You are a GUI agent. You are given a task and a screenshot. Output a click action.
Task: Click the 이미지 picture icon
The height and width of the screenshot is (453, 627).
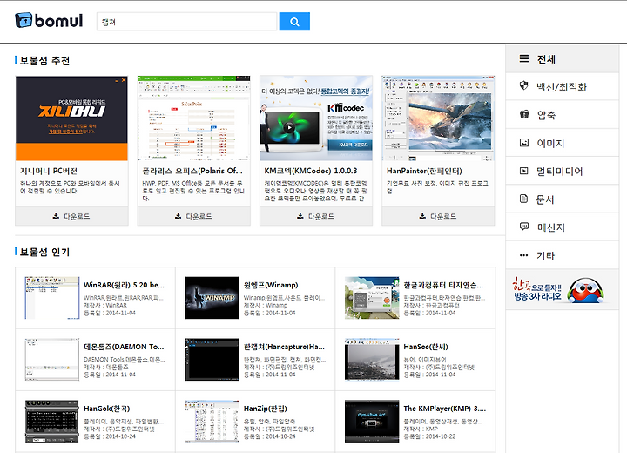click(x=524, y=143)
